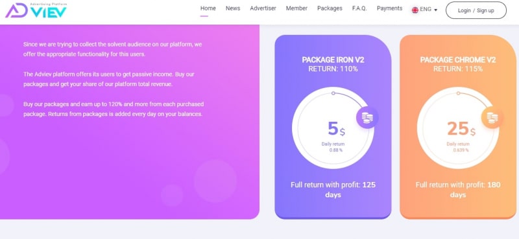Open the Home menu item
Image resolution: width=519 pixels, height=239 pixels.
(208, 8)
